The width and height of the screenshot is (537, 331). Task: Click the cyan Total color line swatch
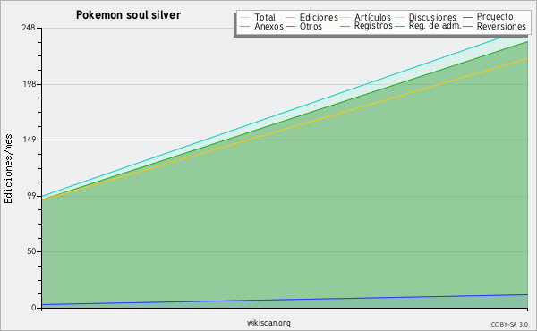tap(245, 18)
